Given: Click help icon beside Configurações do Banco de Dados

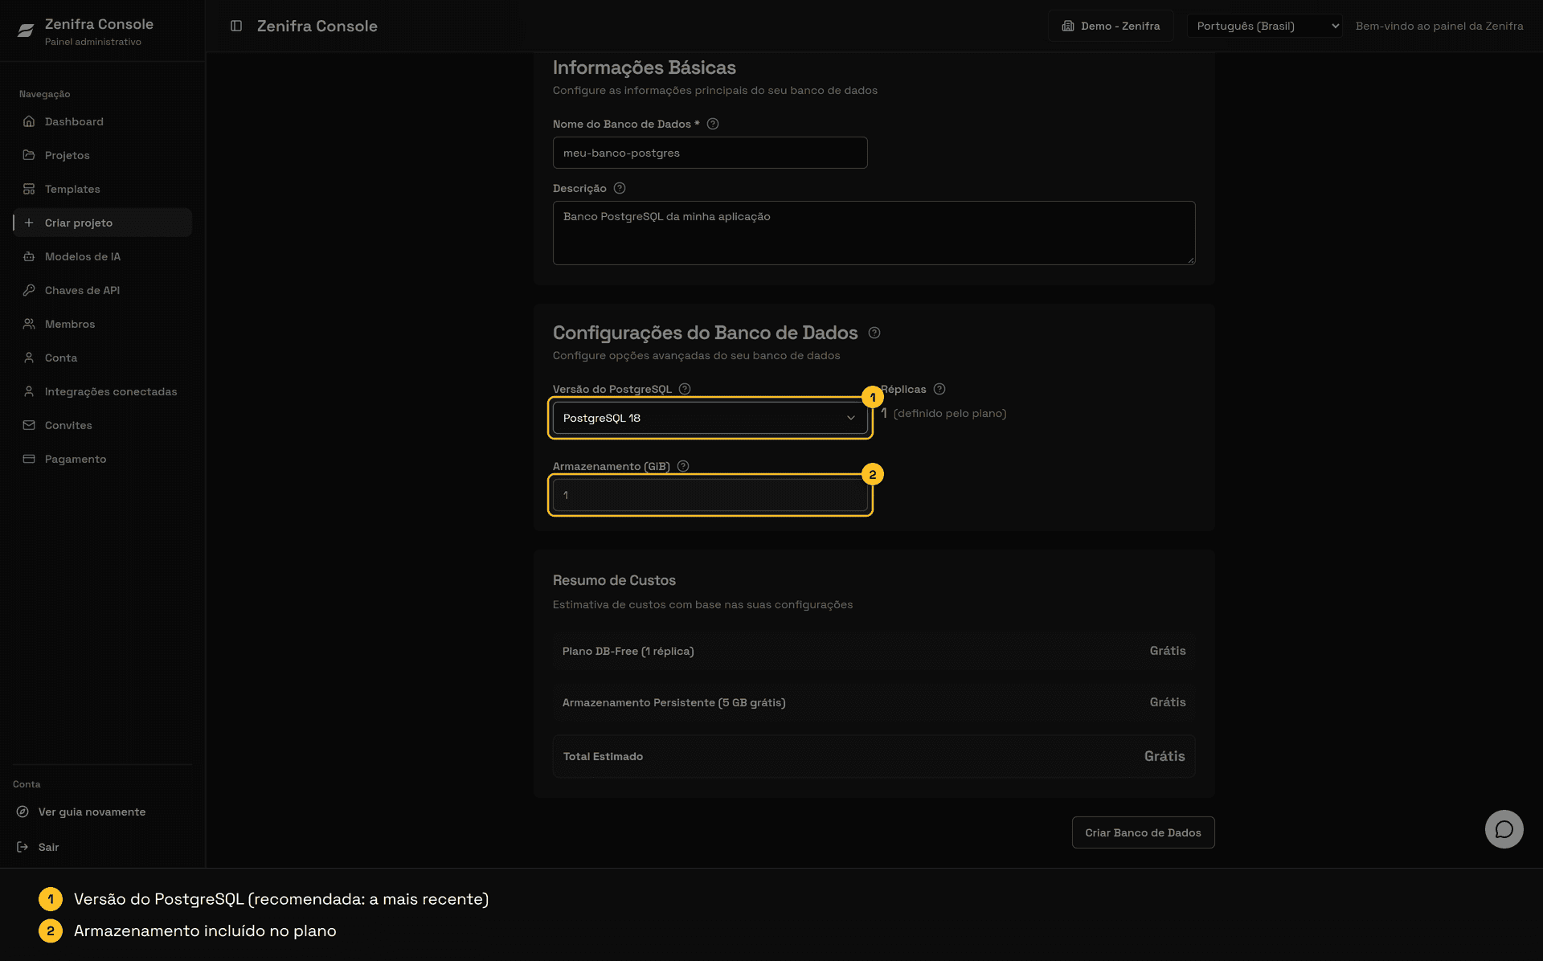Looking at the screenshot, I should 874,333.
